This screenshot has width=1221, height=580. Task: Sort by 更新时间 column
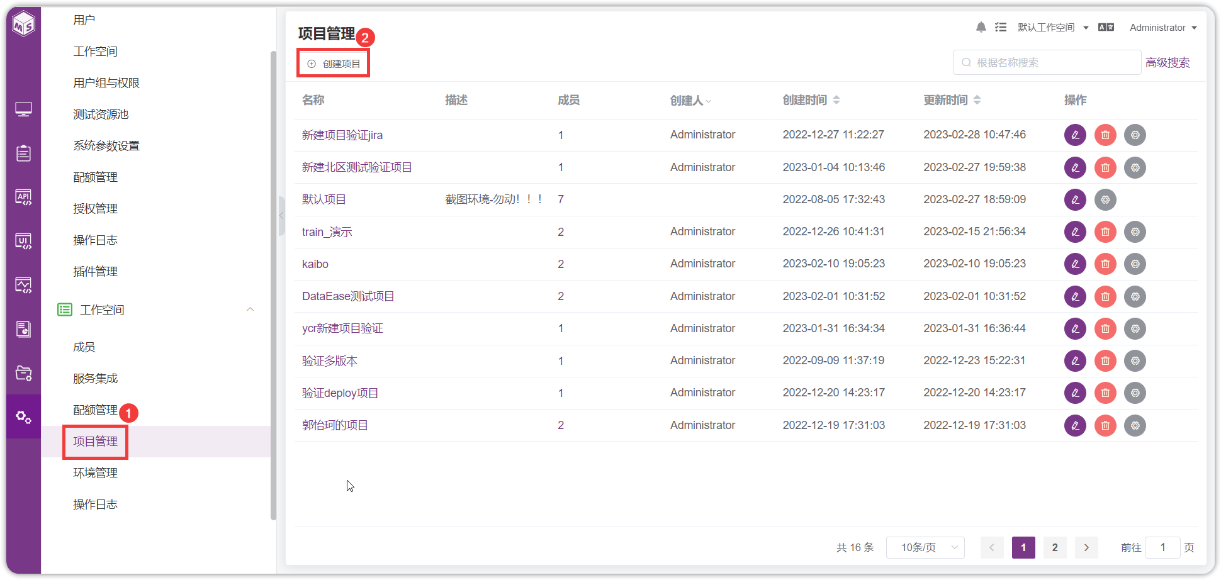click(x=977, y=100)
